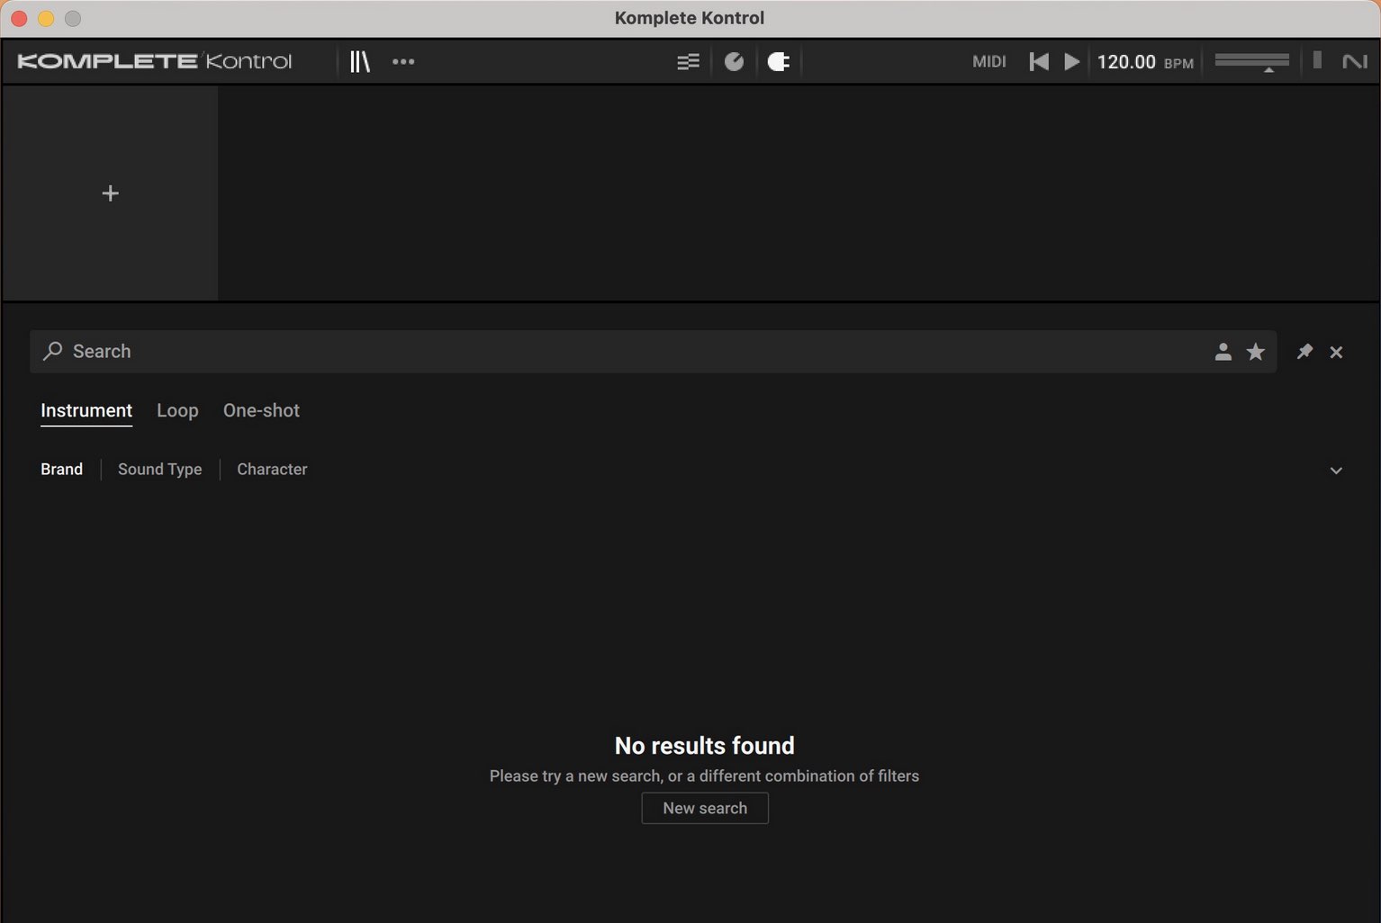Select the Character filter
This screenshot has width=1381, height=923.
coord(272,469)
